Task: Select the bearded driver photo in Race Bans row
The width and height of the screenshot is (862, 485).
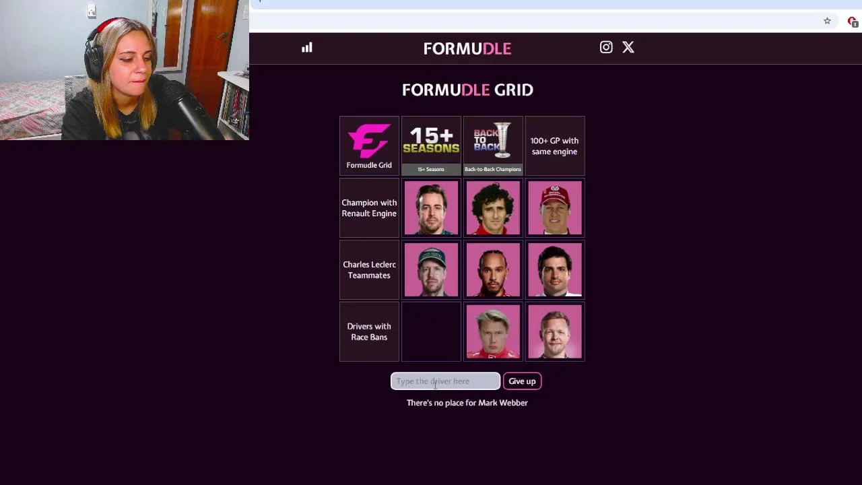Action: point(555,331)
